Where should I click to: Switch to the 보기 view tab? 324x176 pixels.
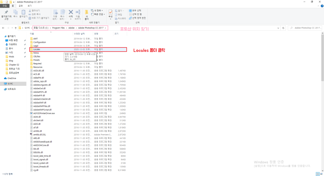point(30,6)
